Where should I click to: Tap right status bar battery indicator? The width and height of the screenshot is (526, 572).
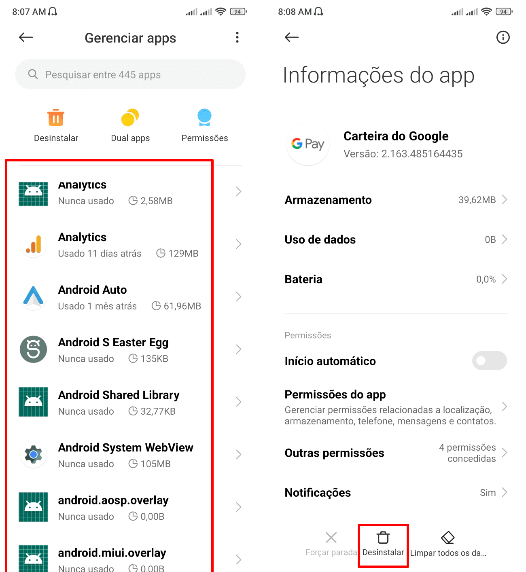[x=504, y=12]
